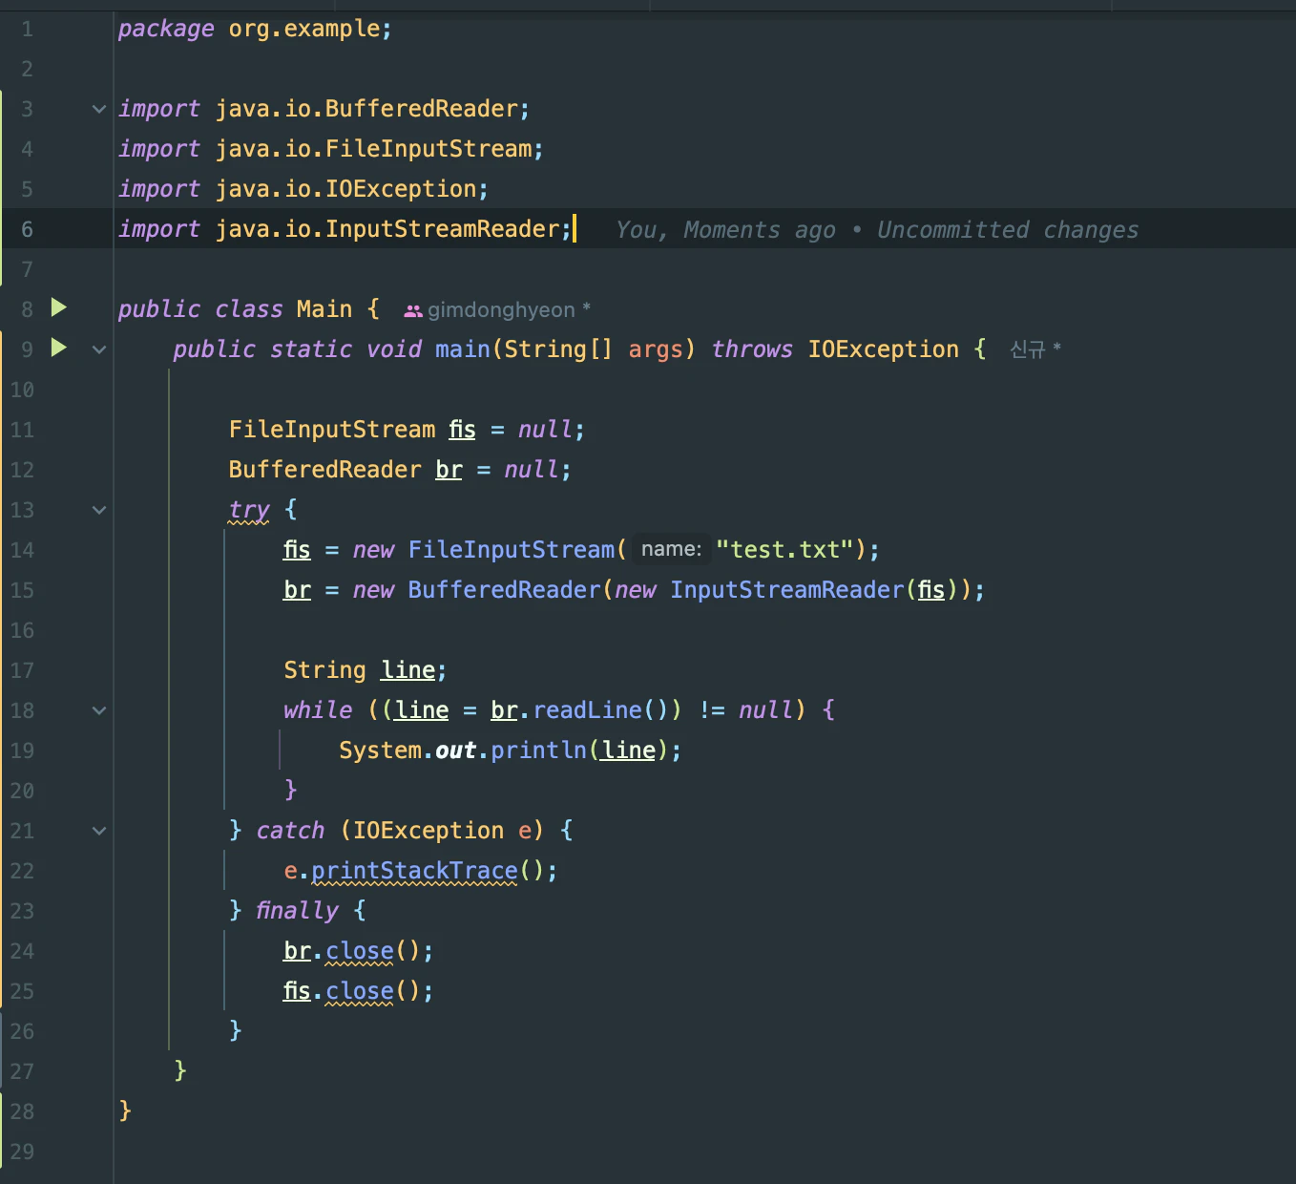Click the 'catch (IOException e)' clause
Screen dimensions: 1296x1184
[400, 831]
